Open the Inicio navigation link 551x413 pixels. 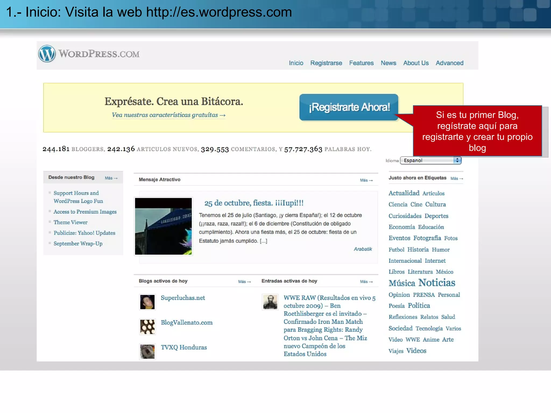coord(296,63)
